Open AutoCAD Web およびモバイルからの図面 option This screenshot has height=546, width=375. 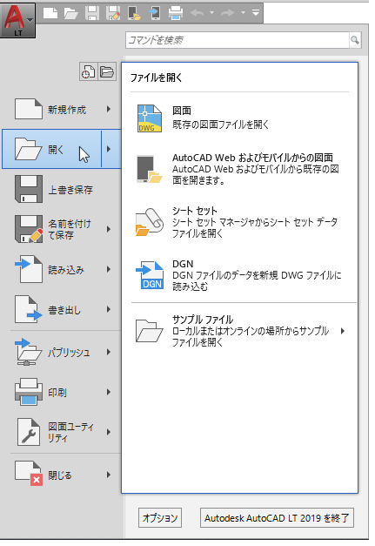click(x=240, y=169)
